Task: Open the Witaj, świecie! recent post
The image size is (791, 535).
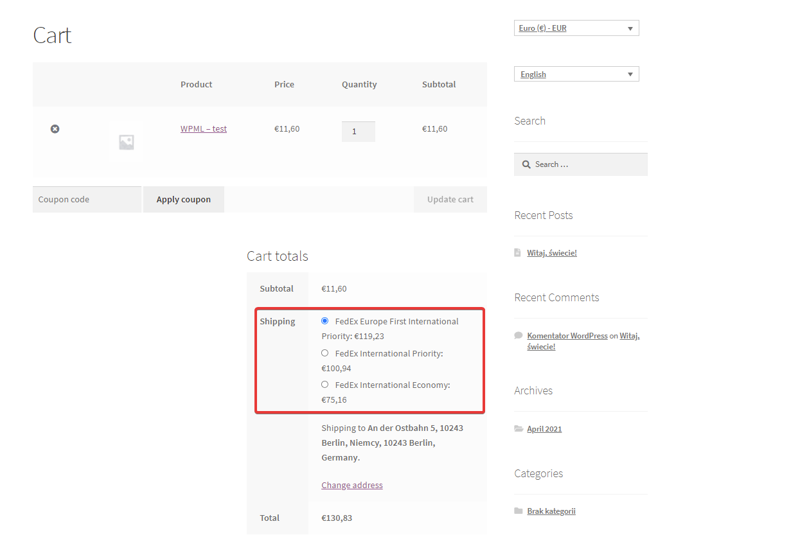Action: [x=551, y=252]
